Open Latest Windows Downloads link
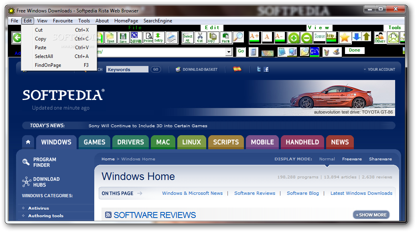This screenshot has height=232, width=416. (361, 193)
